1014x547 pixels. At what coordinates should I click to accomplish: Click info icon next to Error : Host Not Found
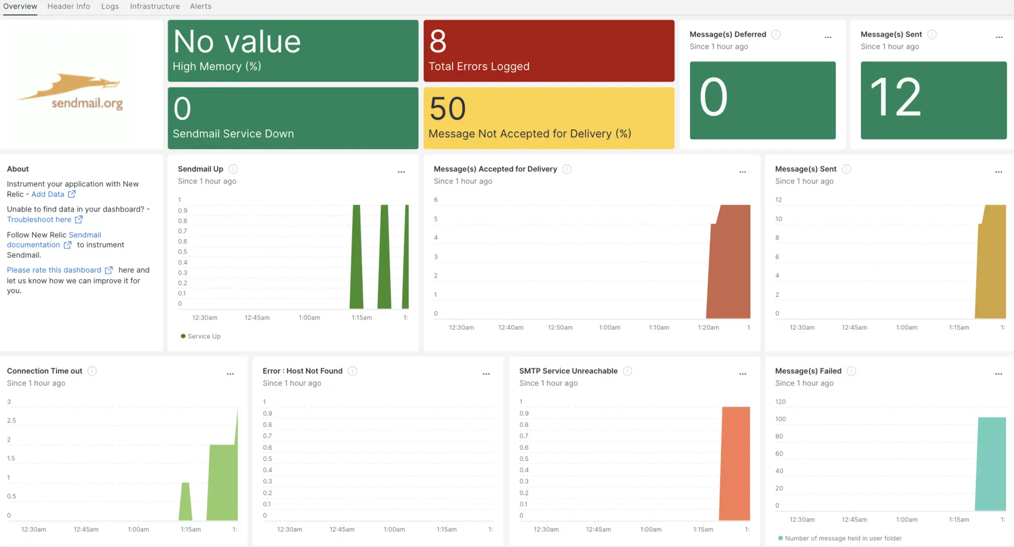click(x=352, y=371)
